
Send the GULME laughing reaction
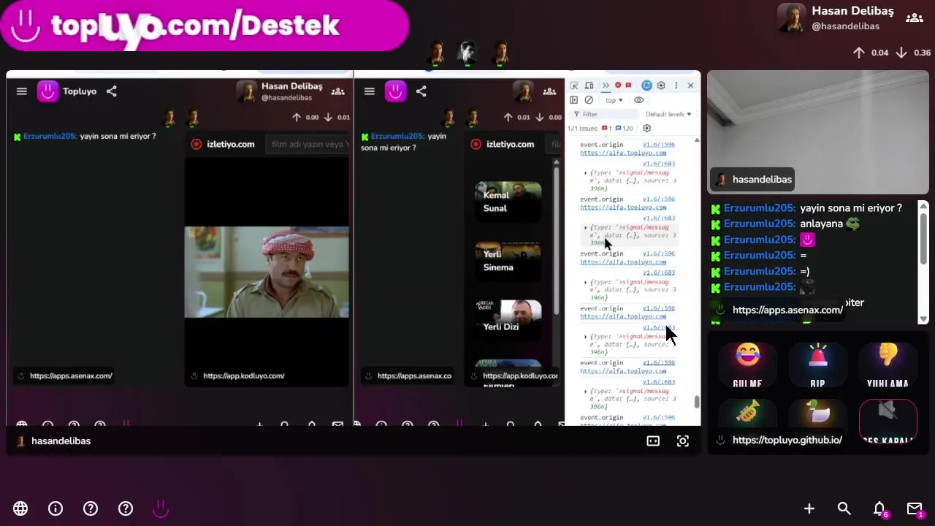click(747, 365)
